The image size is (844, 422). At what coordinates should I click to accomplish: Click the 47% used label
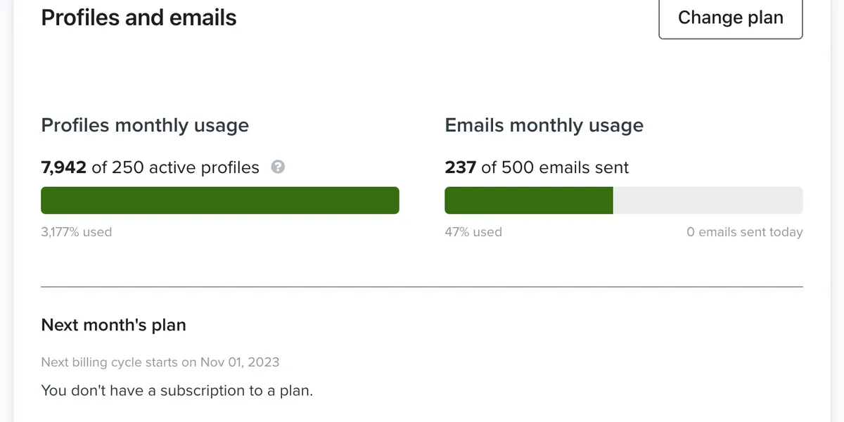click(473, 232)
